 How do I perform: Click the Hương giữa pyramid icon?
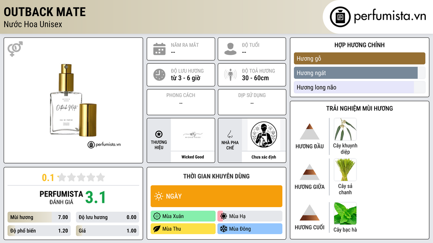310,172
